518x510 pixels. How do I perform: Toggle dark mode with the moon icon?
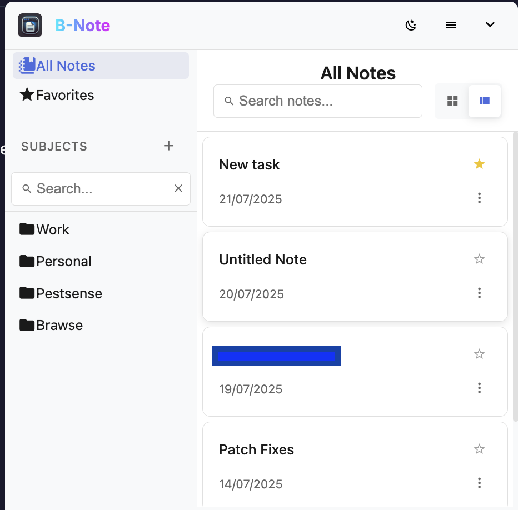(x=411, y=25)
